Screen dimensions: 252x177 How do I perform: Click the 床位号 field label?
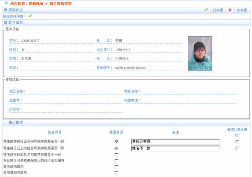[15, 109]
